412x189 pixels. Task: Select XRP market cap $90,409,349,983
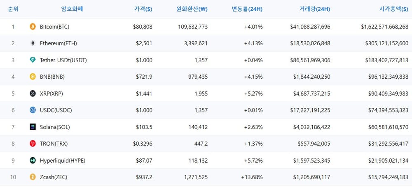[389, 93]
